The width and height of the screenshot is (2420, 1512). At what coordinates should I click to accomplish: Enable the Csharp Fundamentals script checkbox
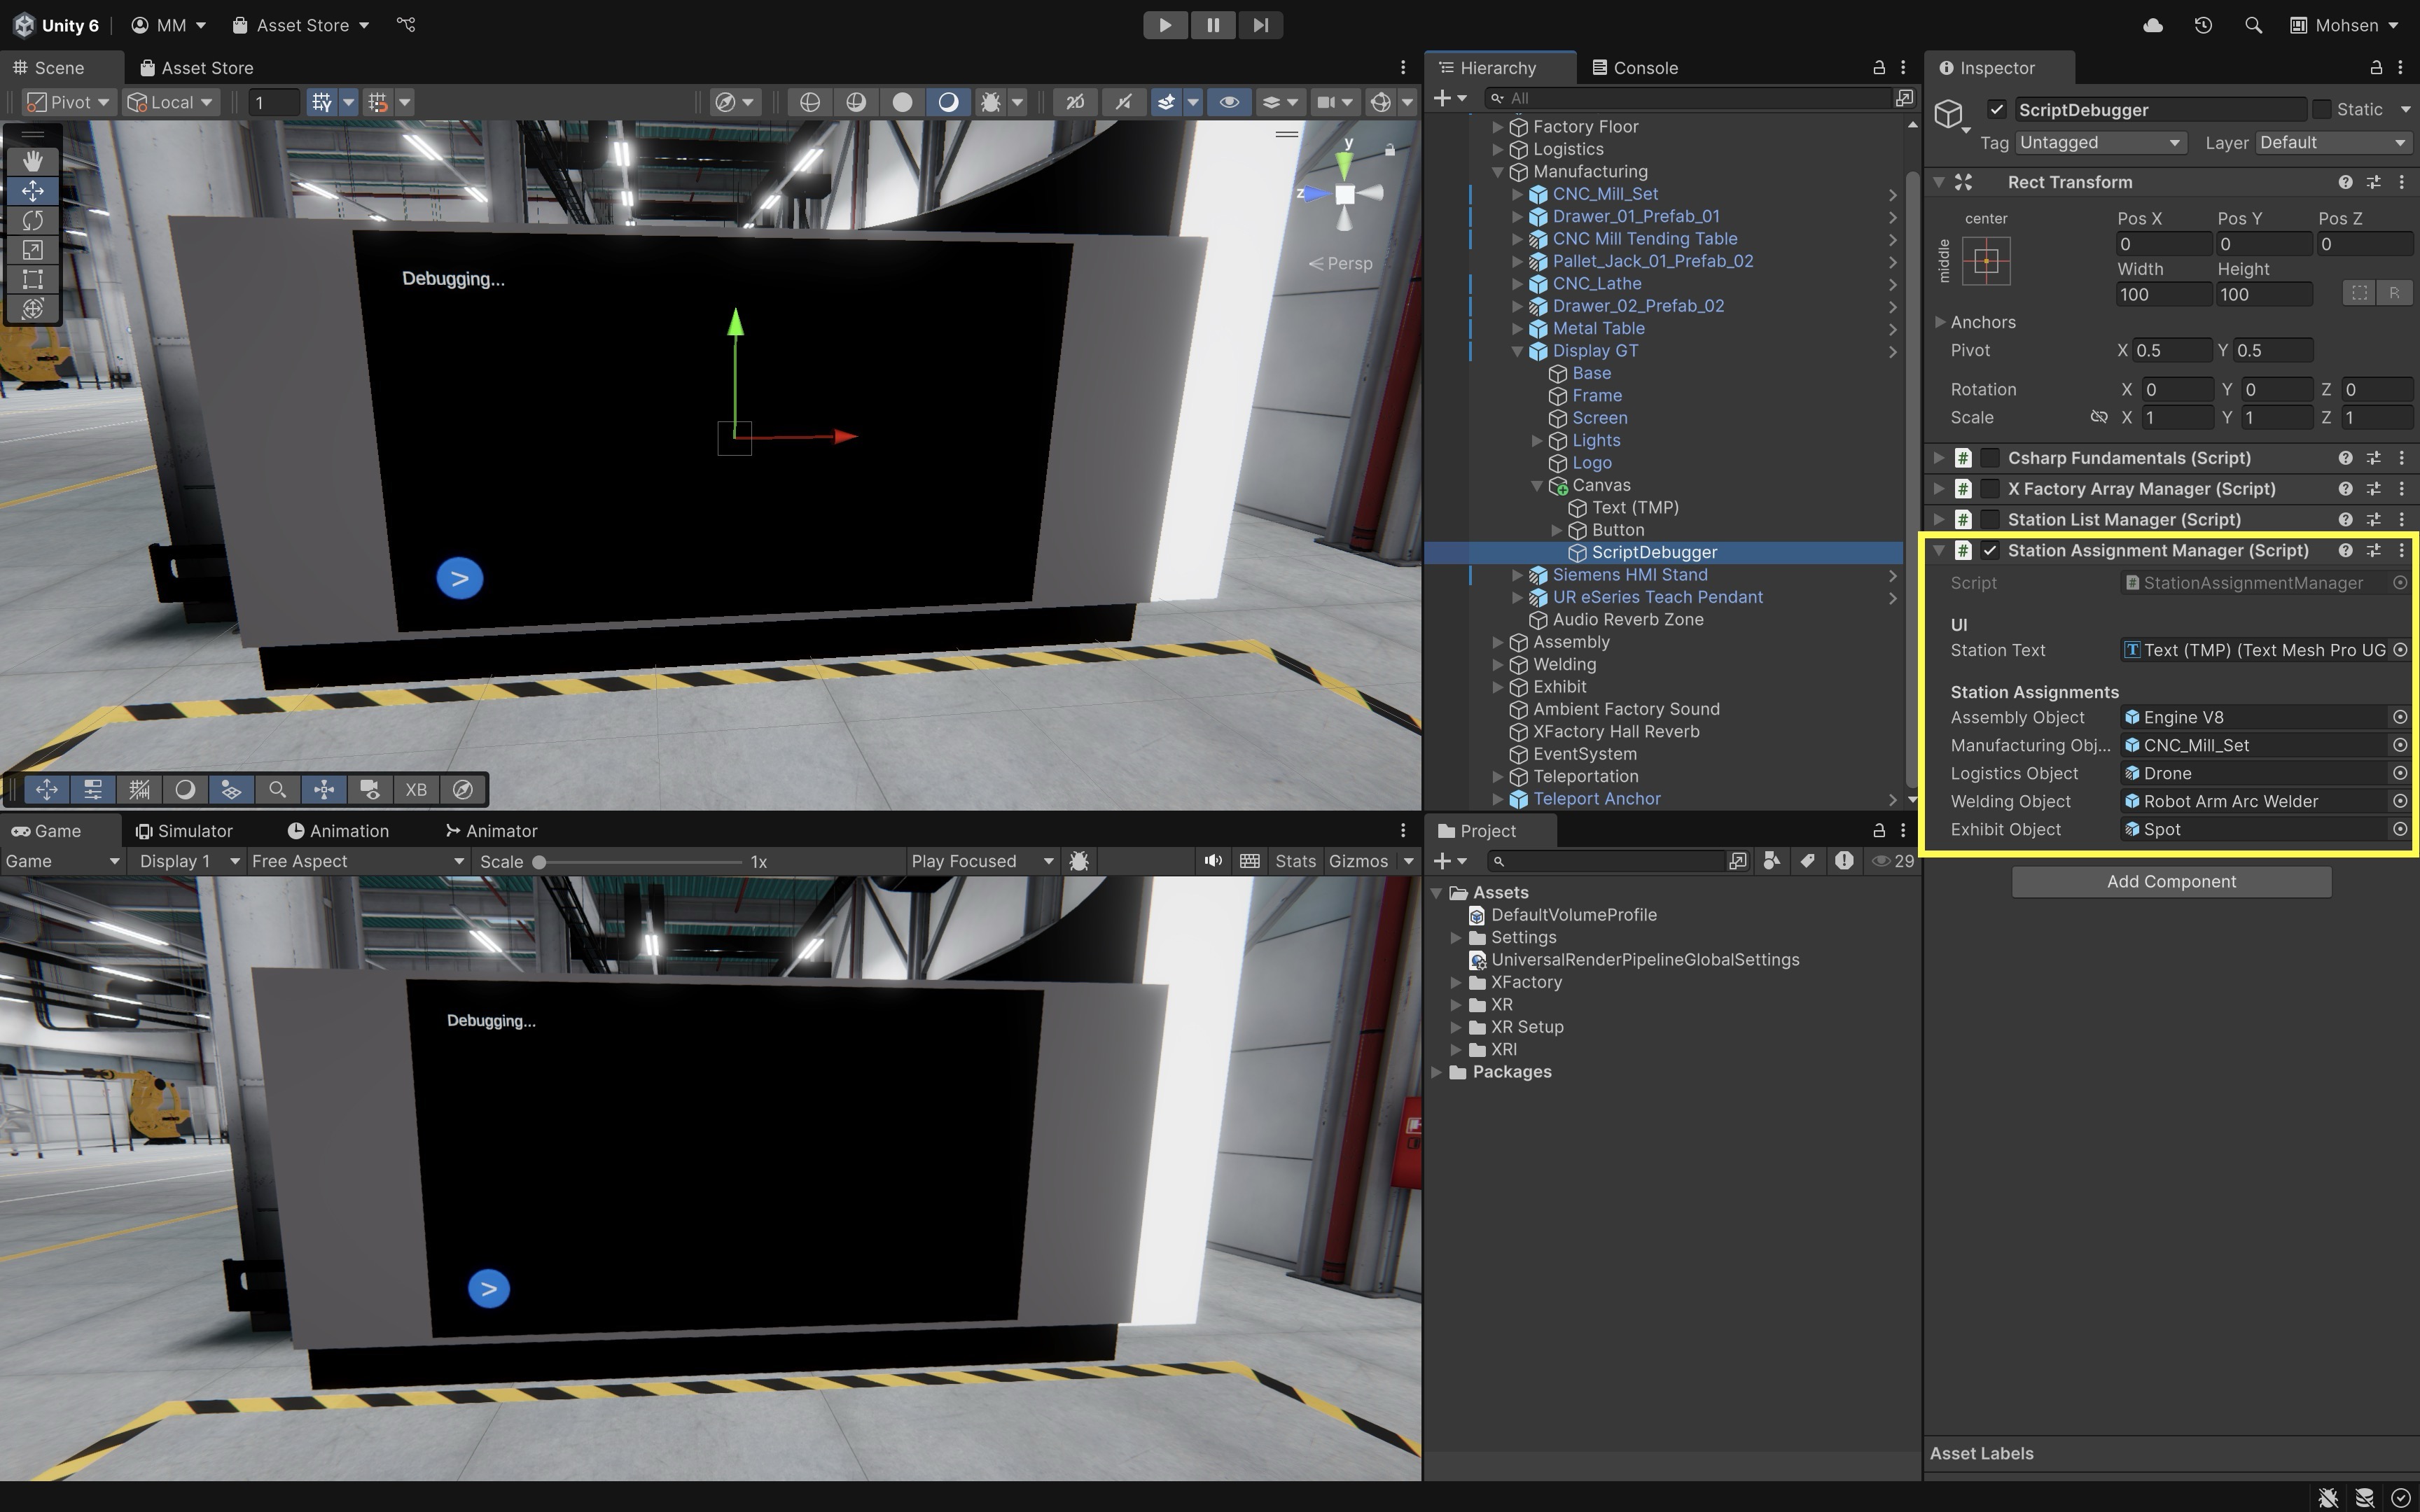[1990, 458]
